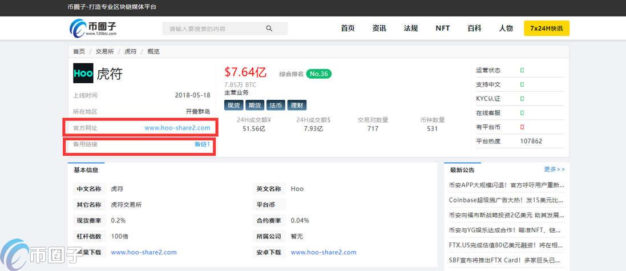The width and height of the screenshot is (626, 271).
Task: Click the 所属公司 value 暂无
Action: click(x=297, y=236)
